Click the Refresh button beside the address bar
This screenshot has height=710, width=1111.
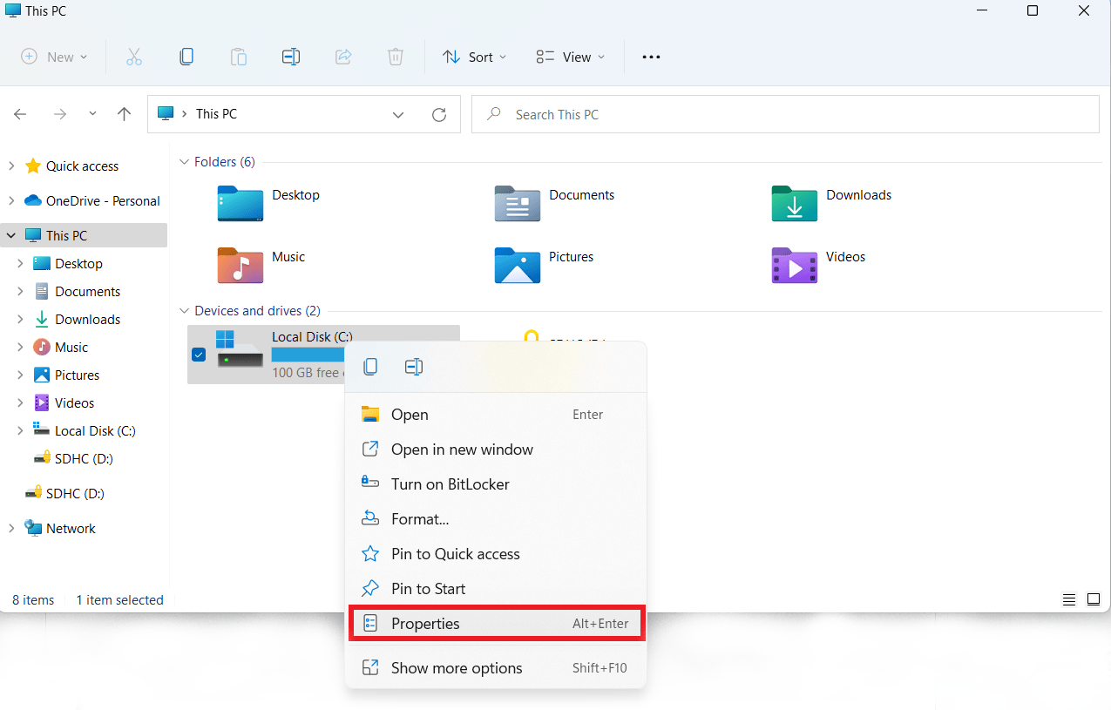coord(439,114)
